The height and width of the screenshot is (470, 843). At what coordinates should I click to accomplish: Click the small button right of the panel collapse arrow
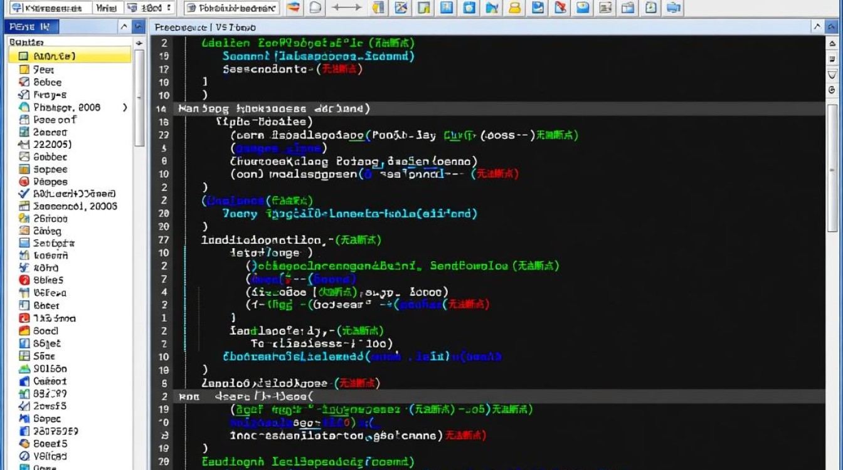[x=139, y=27]
